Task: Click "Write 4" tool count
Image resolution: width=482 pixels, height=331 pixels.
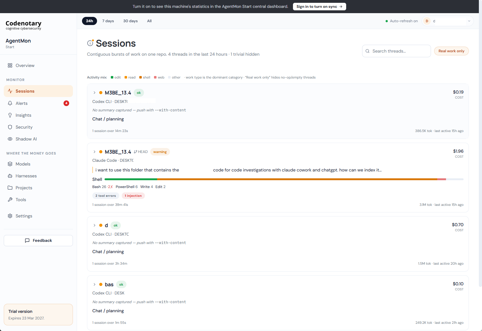Action: (146, 187)
